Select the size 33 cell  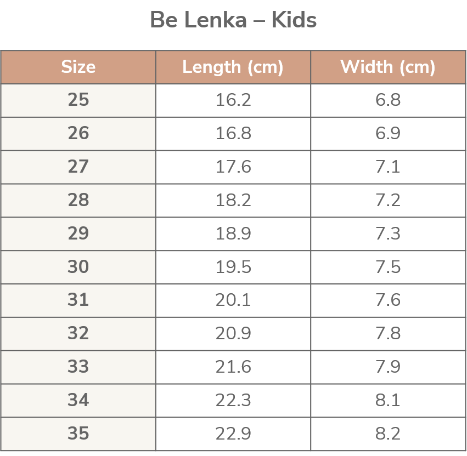click(x=78, y=367)
